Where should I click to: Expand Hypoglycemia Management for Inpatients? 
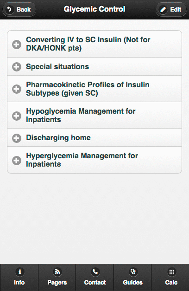point(94,115)
